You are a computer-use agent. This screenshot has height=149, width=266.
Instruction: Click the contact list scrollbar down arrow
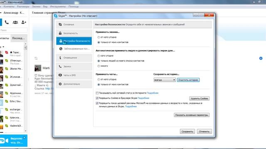click(25, 131)
